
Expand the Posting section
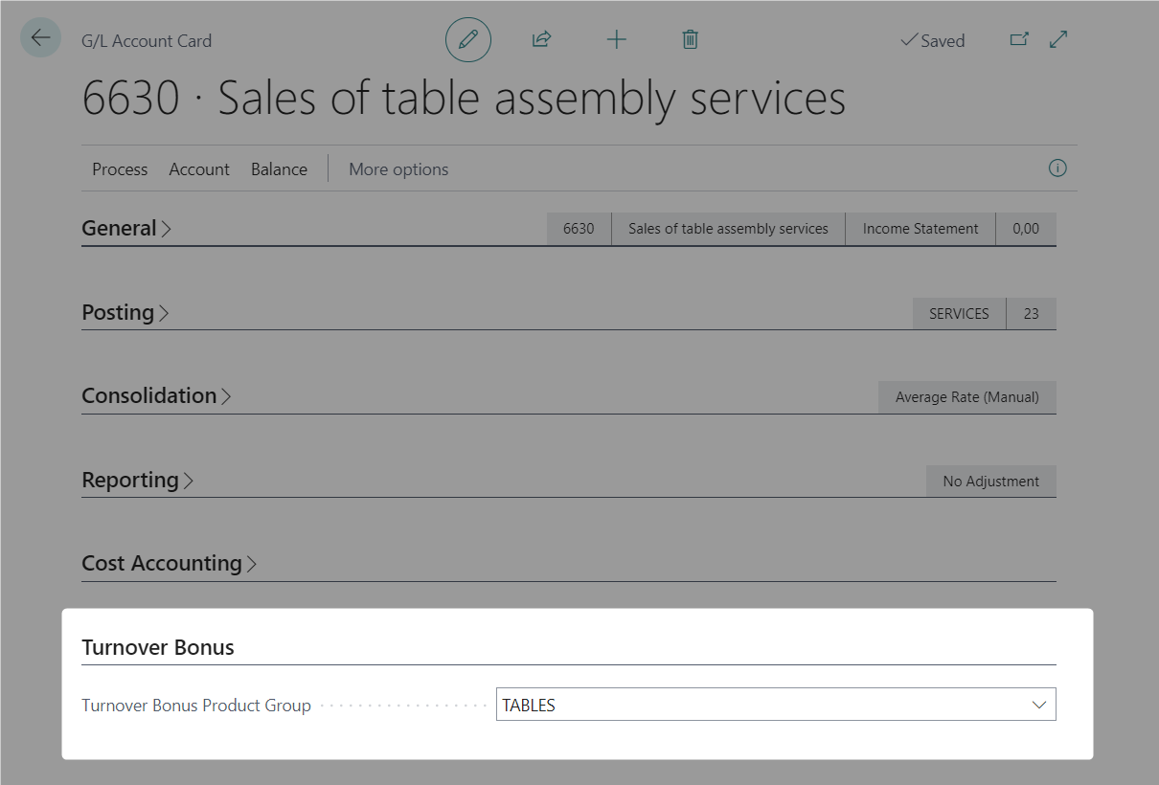point(125,313)
